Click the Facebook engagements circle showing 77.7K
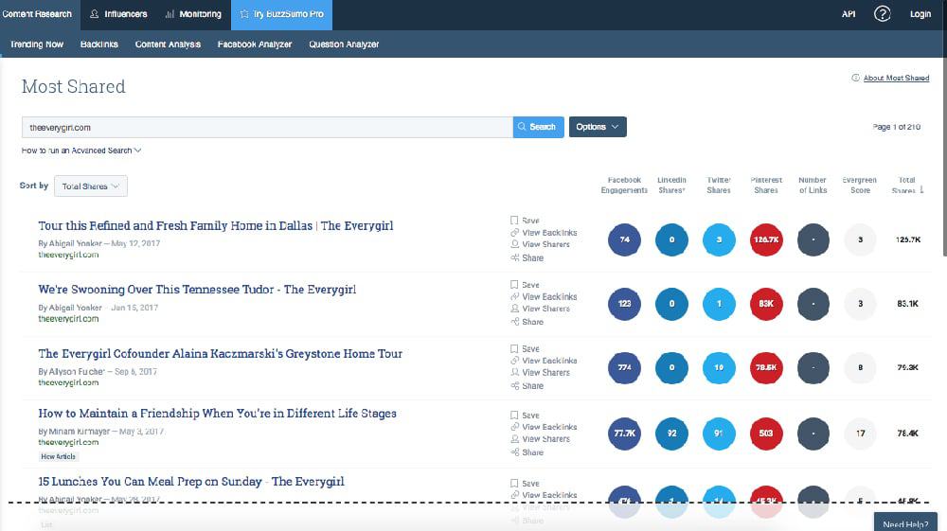This screenshot has height=531, width=947. 624,434
